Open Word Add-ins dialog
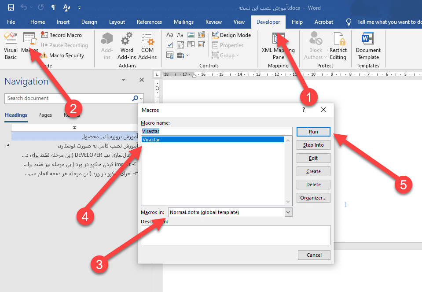The image size is (422, 292). 127,46
